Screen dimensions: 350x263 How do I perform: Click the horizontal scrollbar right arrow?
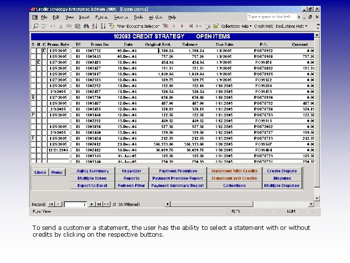coord(311,204)
